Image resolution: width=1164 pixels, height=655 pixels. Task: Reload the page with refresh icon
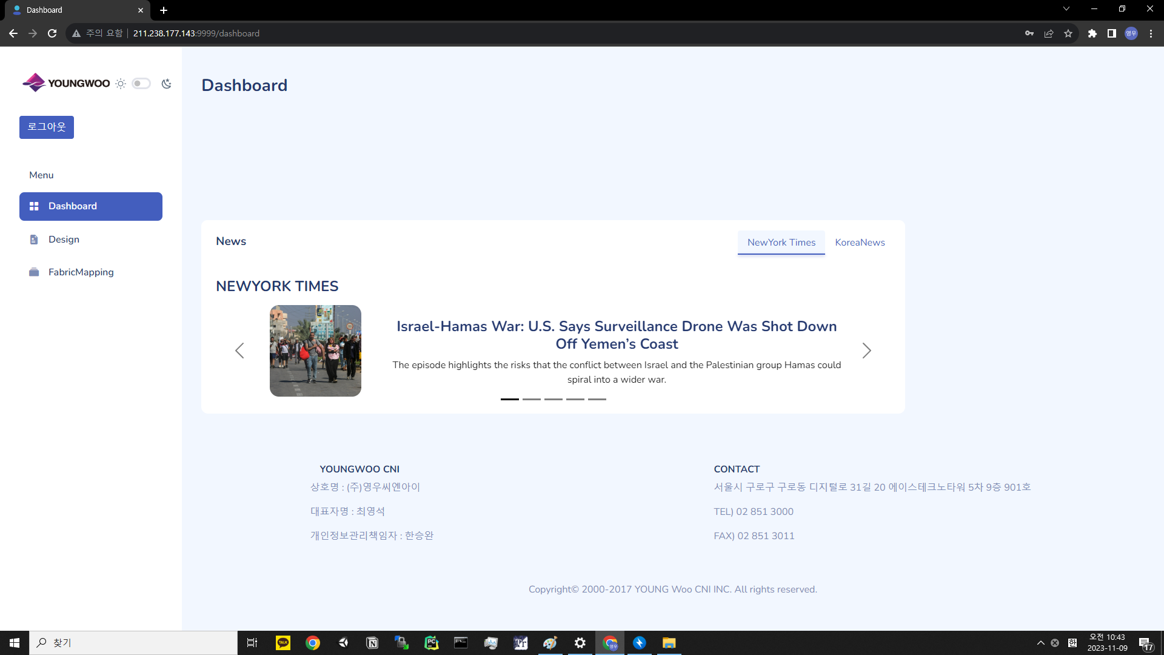click(x=52, y=33)
